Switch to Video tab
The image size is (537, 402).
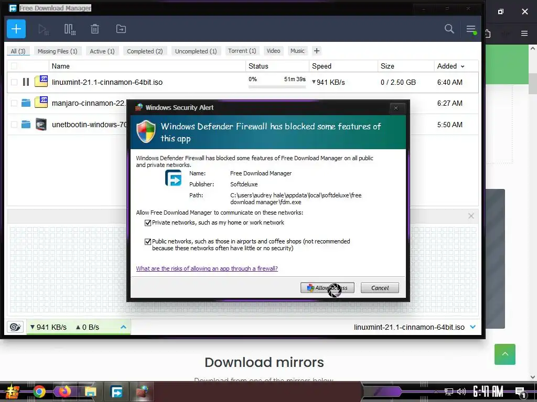click(273, 51)
